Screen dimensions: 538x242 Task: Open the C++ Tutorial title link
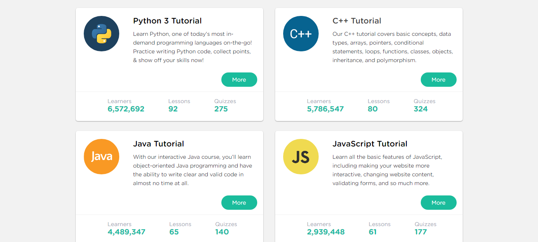[x=357, y=21]
